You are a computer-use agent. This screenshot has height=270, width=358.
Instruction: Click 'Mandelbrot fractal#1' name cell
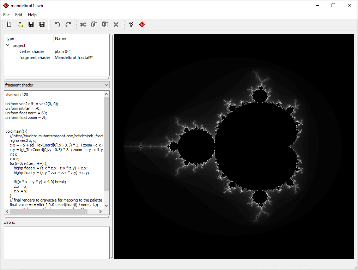pos(74,58)
